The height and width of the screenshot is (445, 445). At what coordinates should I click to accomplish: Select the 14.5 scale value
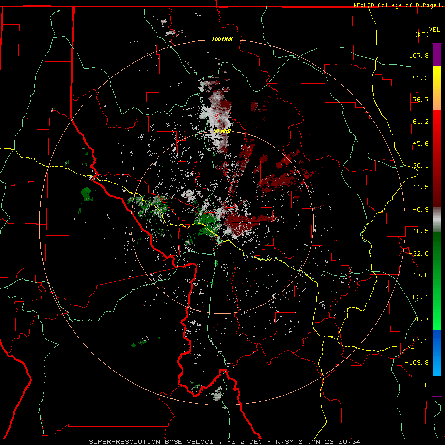click(x=421, y=187)
